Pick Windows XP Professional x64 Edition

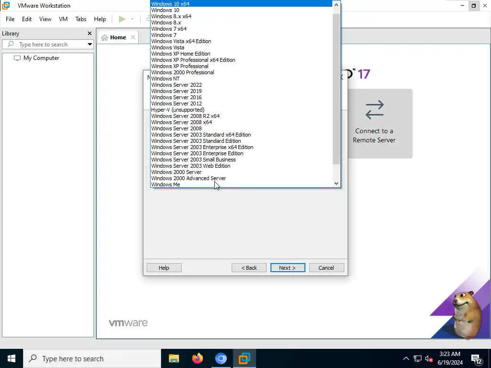[x=241, y=60]
